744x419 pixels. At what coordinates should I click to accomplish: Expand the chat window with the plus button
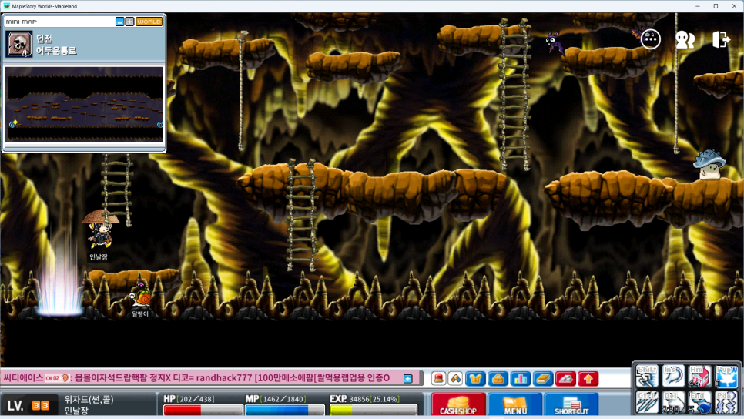(x=407, y=379)
